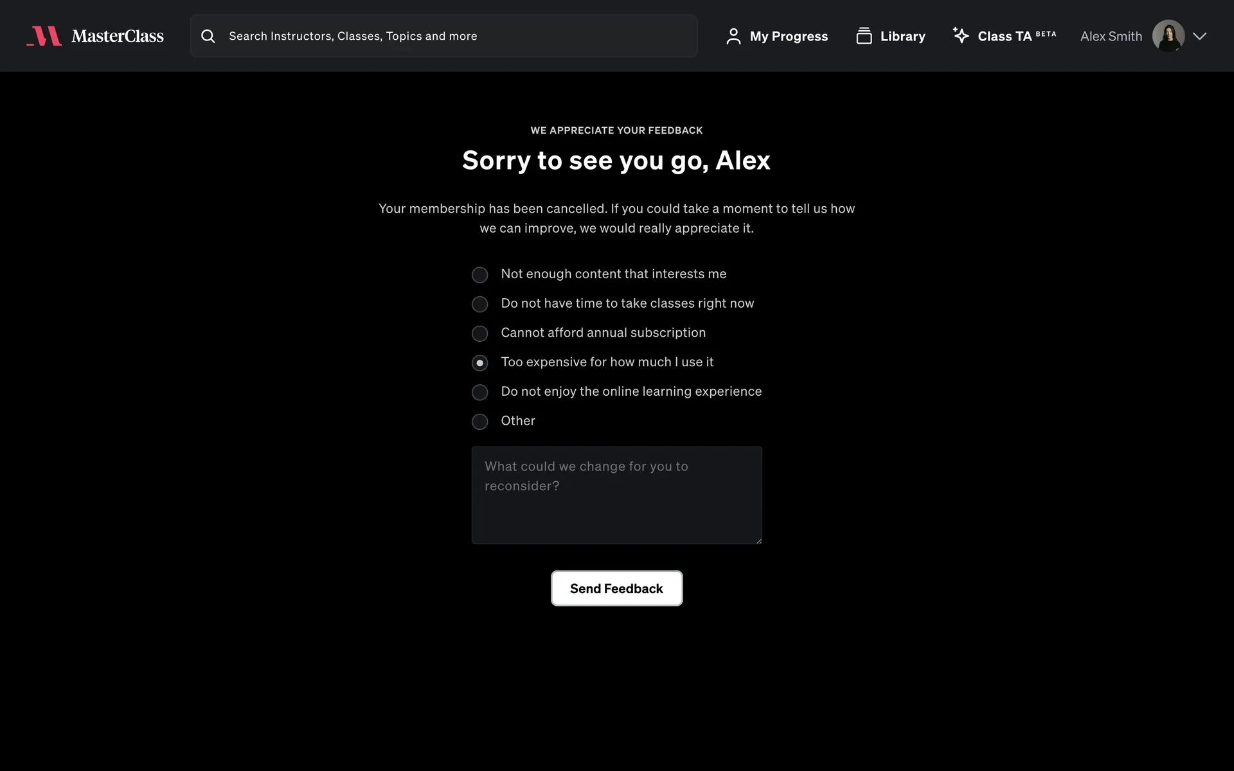Click the MasterClass logo
1234x771 pixels.
[95, 36]
